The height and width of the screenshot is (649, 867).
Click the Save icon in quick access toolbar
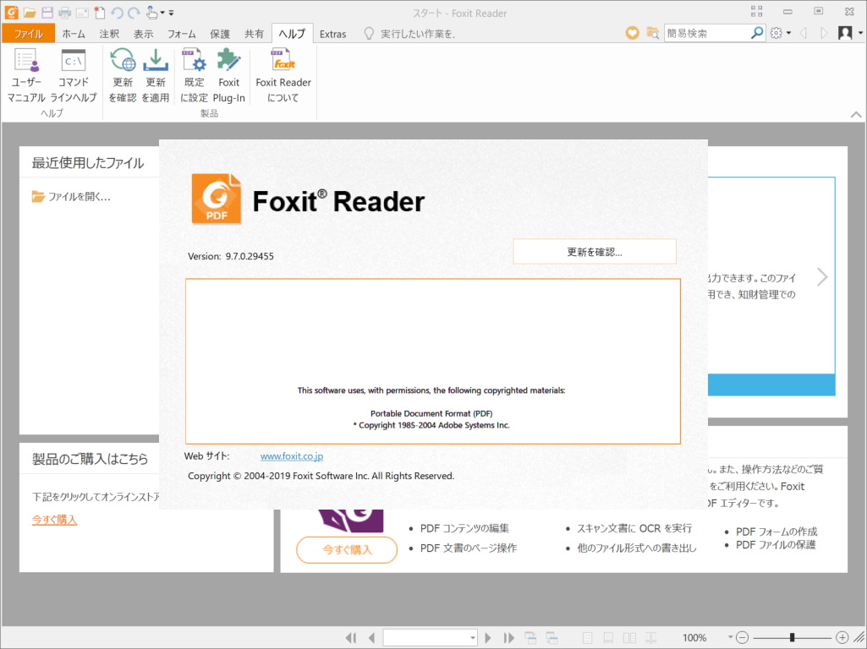pyautogui.click(x=47, y=12)
